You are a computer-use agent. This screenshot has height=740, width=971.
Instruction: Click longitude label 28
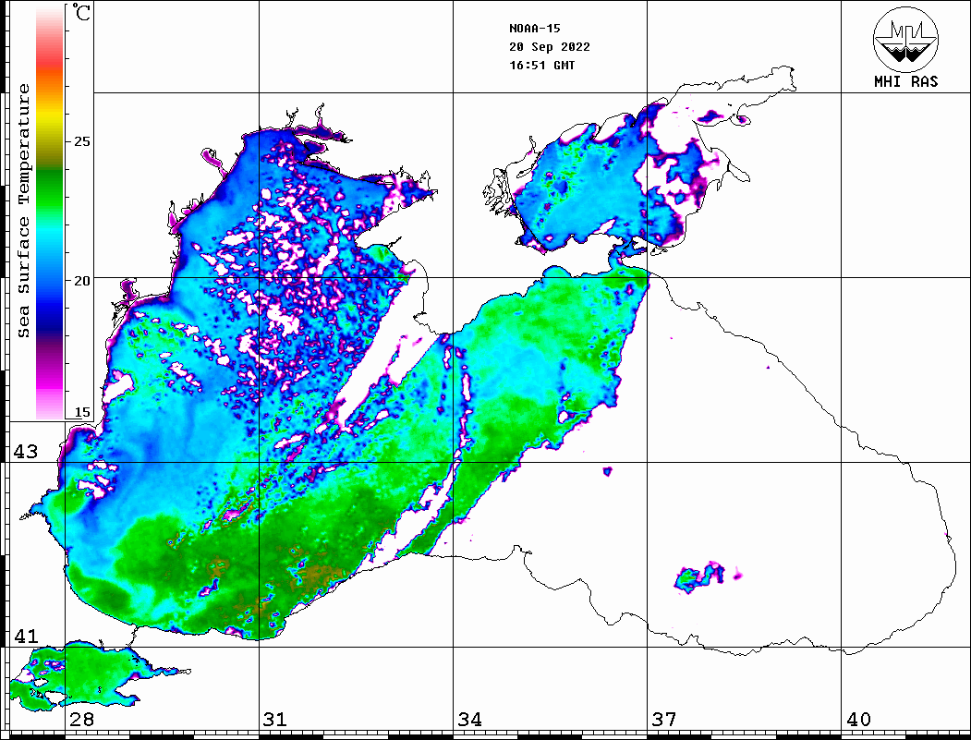click(x=81, y=720)
